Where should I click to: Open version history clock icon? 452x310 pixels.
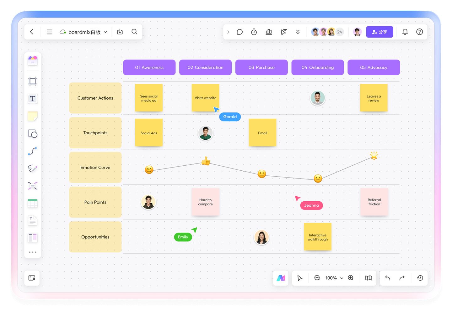click(420, 278)
